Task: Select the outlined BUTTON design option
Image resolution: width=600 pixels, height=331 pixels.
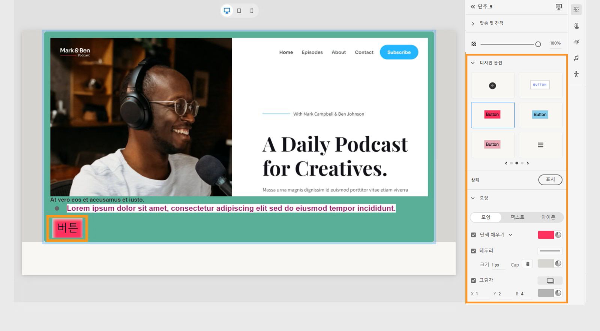Action: click(540, 85)
